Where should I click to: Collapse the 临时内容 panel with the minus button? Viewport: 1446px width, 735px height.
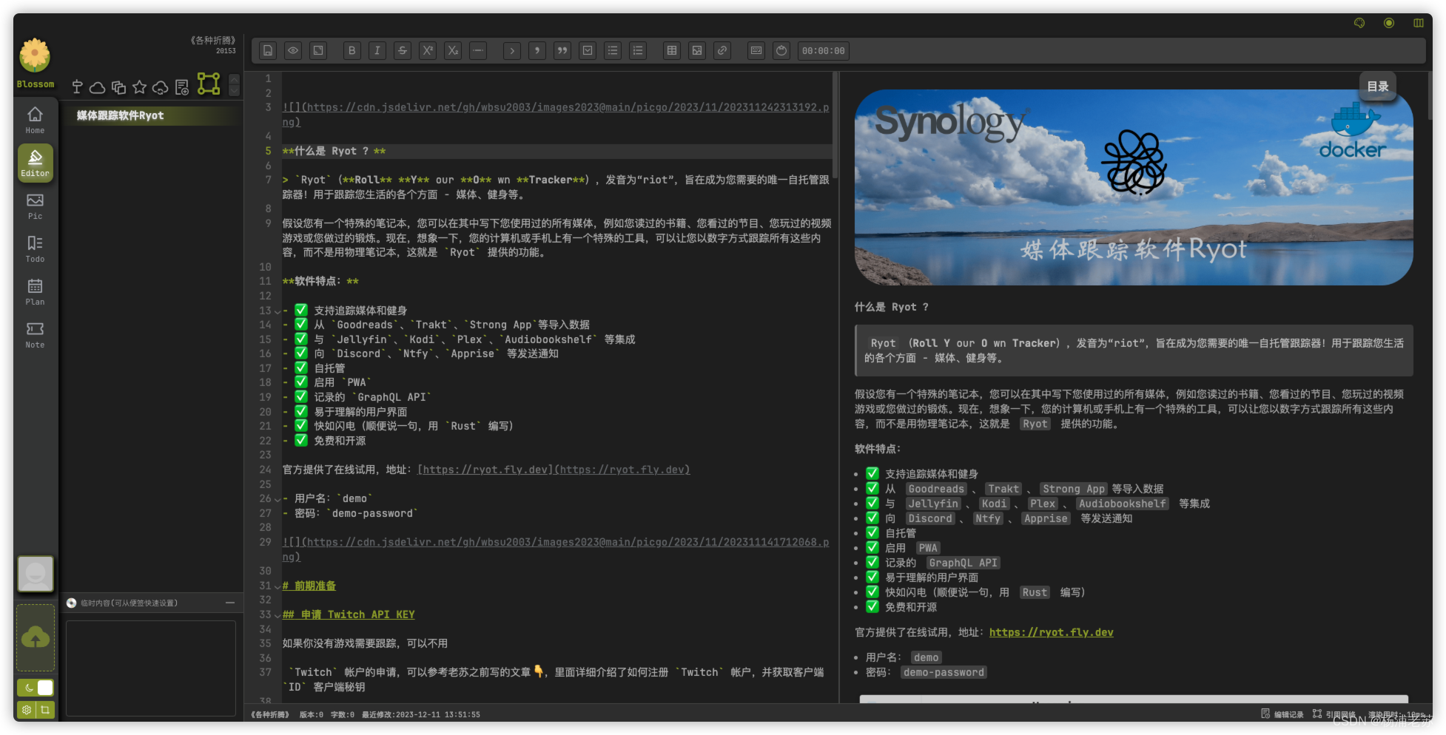230,603
